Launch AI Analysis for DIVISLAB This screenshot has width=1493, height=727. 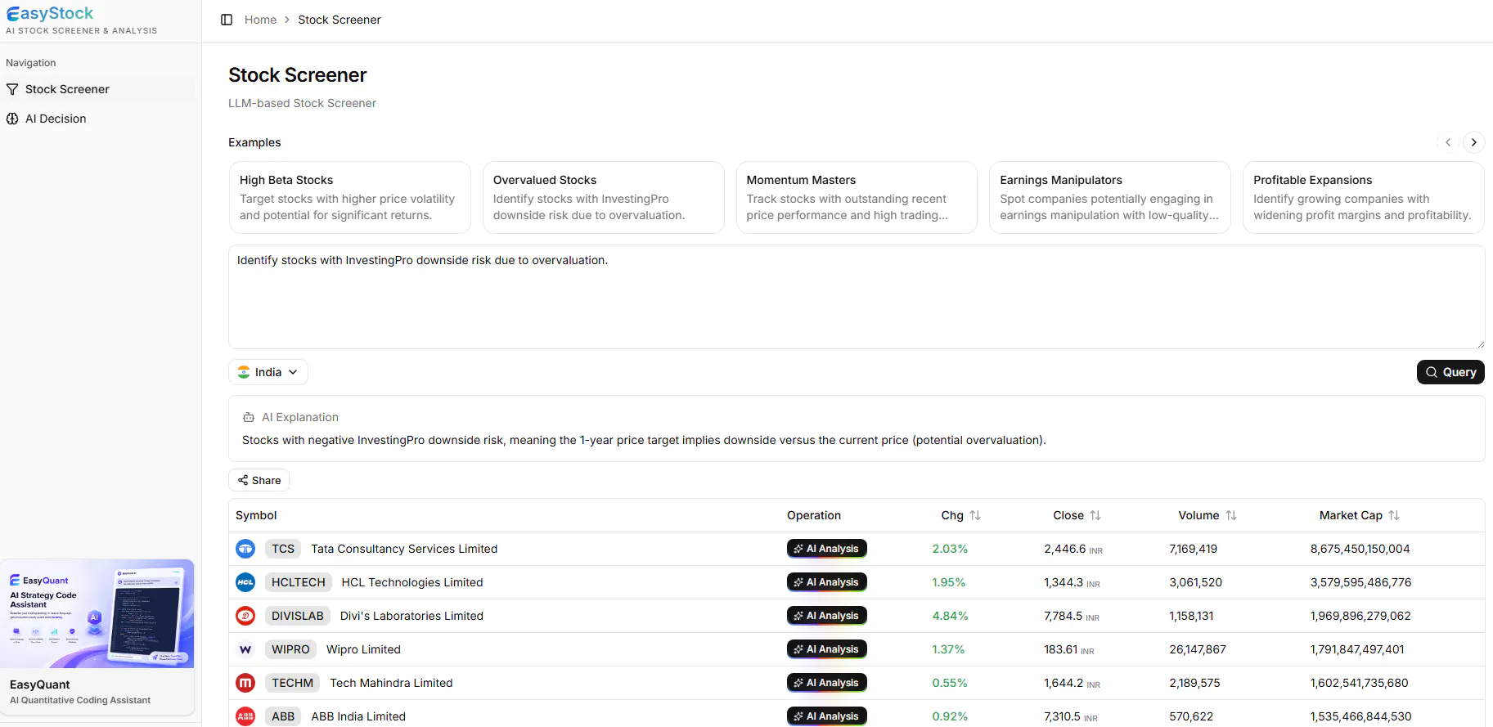[x=826, y=616]
